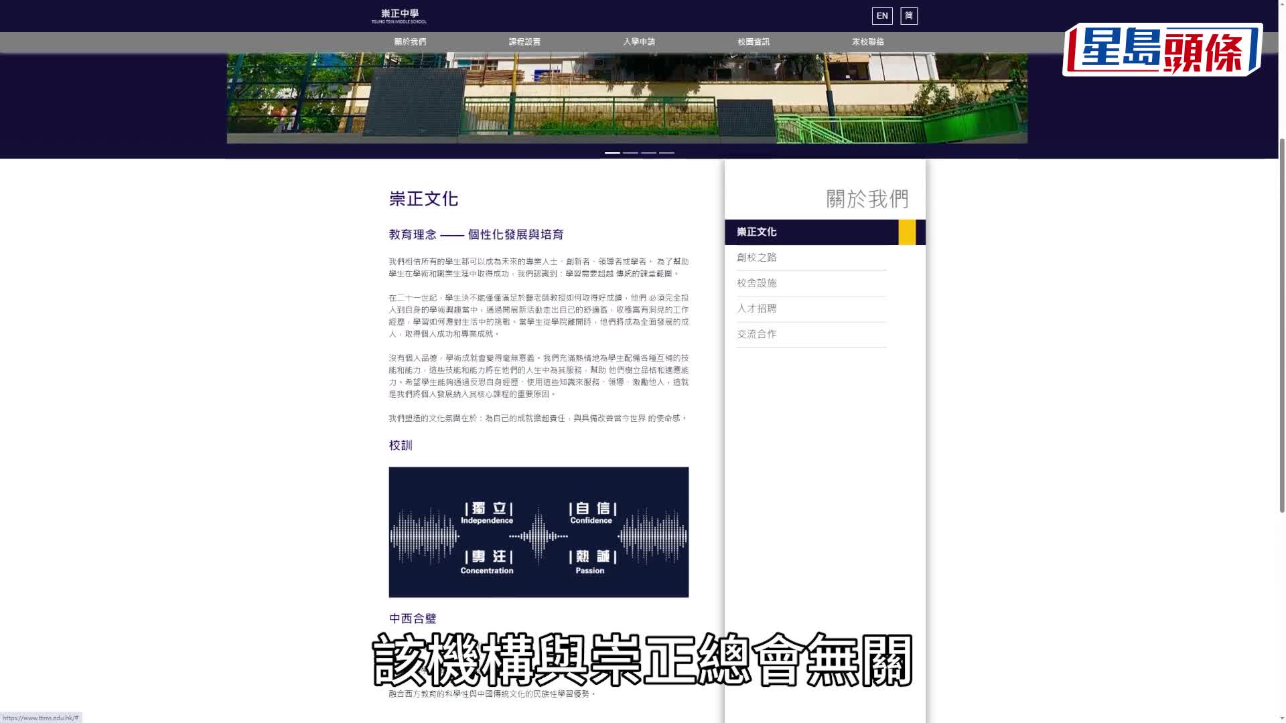Screen dimensions: 1286x723
Task: Click the page's vertical scrollbar thumb
Action: [1282, 325]
